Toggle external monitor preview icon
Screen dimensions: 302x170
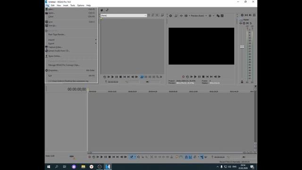coord(176,16)
